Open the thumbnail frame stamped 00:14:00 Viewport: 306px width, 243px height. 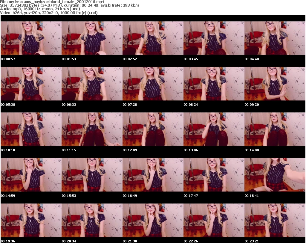275,129
